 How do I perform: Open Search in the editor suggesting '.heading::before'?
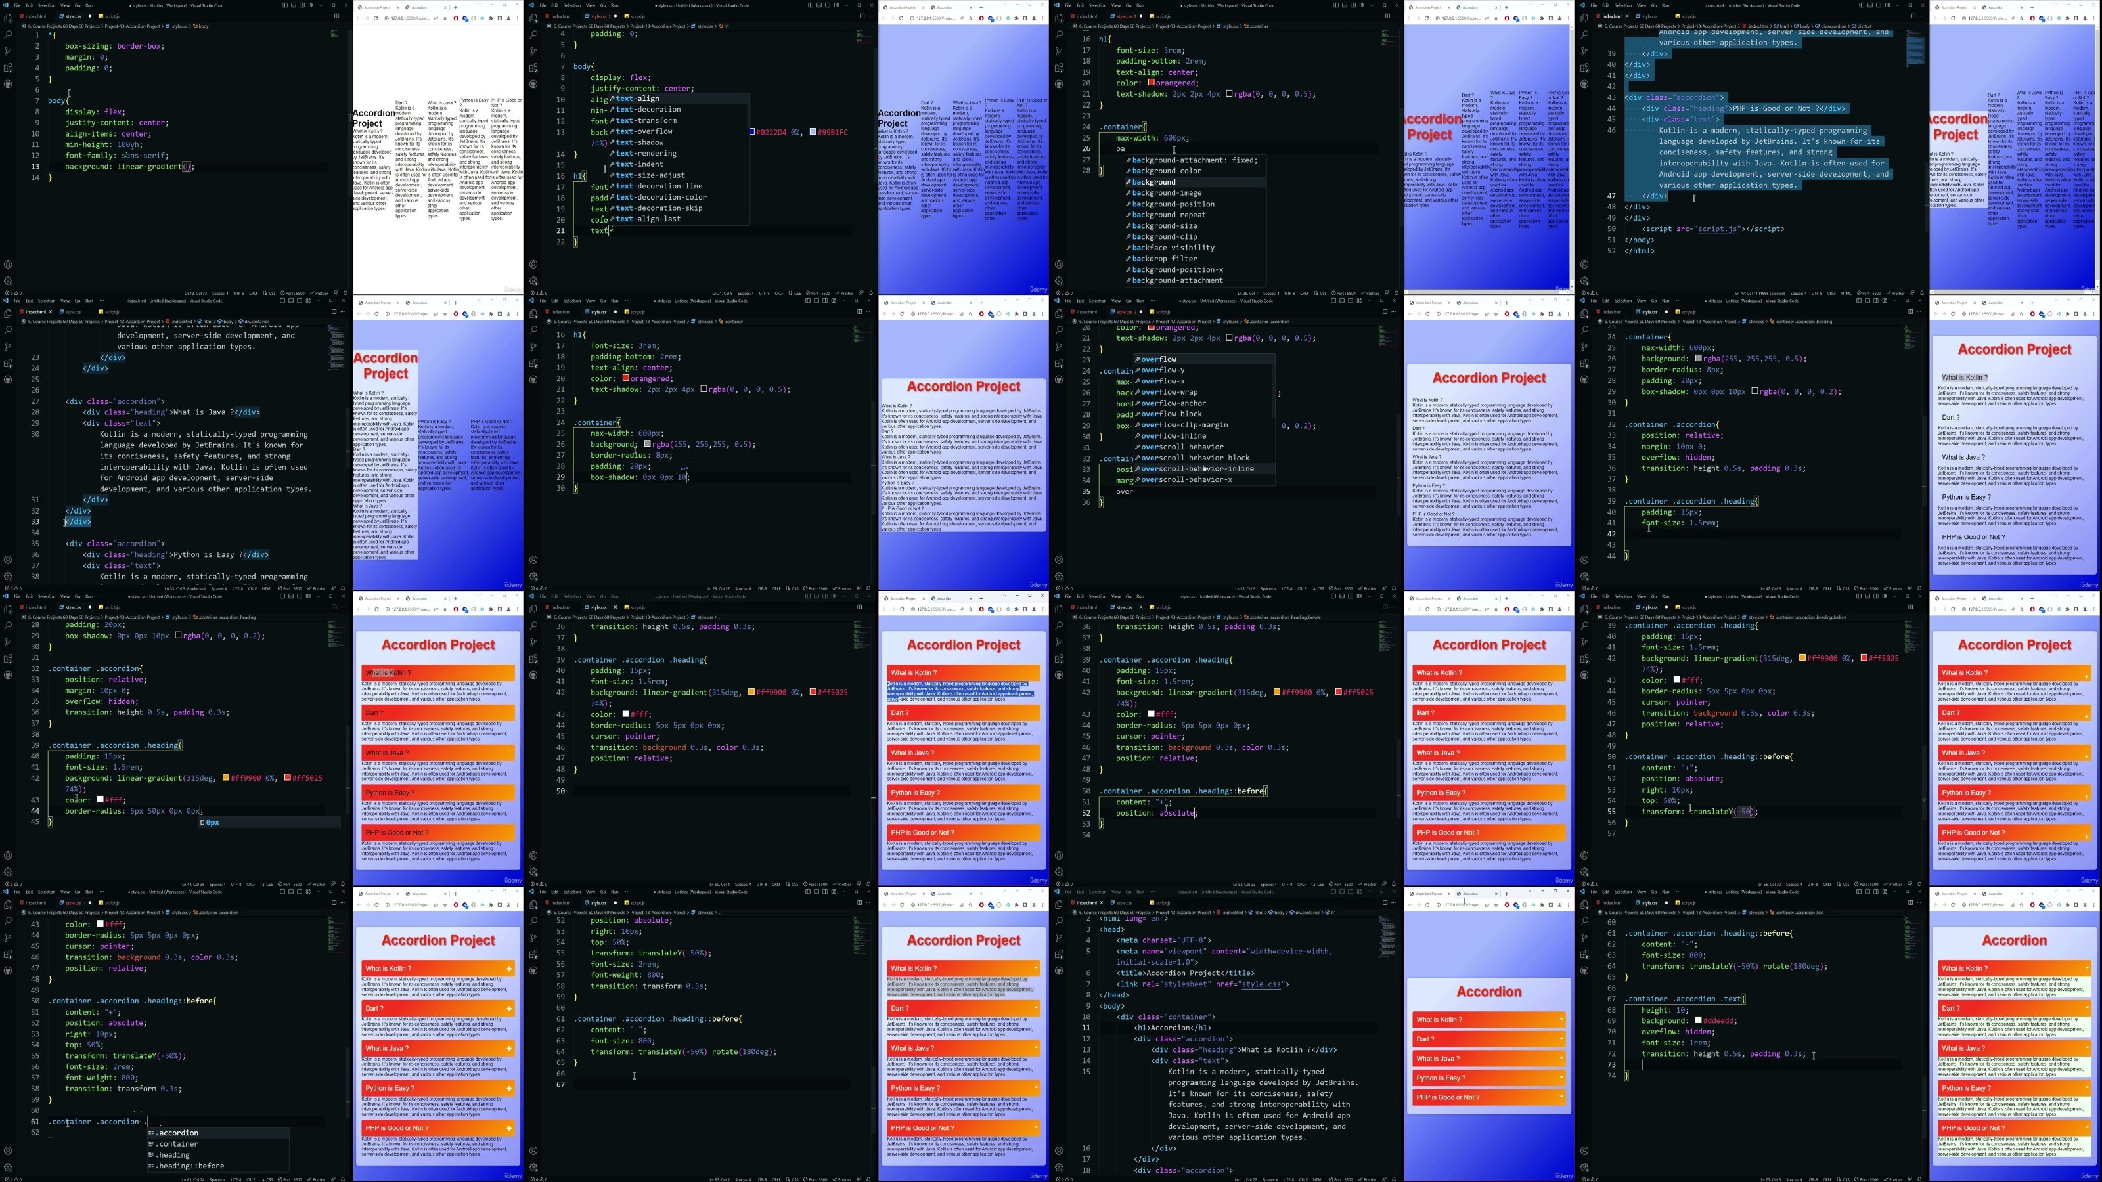coord(8,922)
